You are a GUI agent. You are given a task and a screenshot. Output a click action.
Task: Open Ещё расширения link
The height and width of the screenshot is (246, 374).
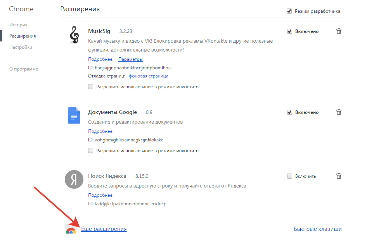point(104,229)
